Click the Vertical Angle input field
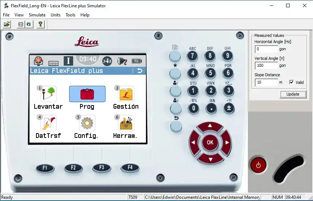Viewport: 313px width, 201px height. [x=266, y=66]
